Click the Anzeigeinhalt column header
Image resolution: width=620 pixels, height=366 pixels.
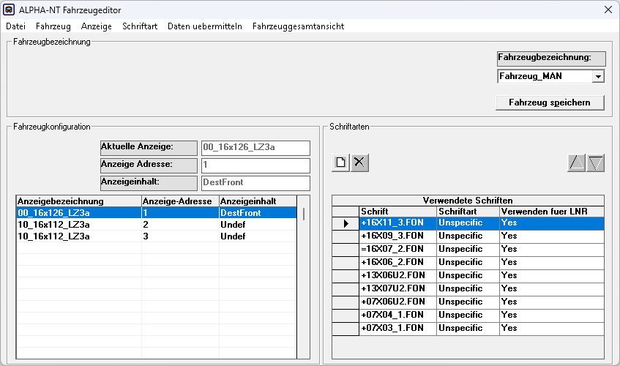258,201
